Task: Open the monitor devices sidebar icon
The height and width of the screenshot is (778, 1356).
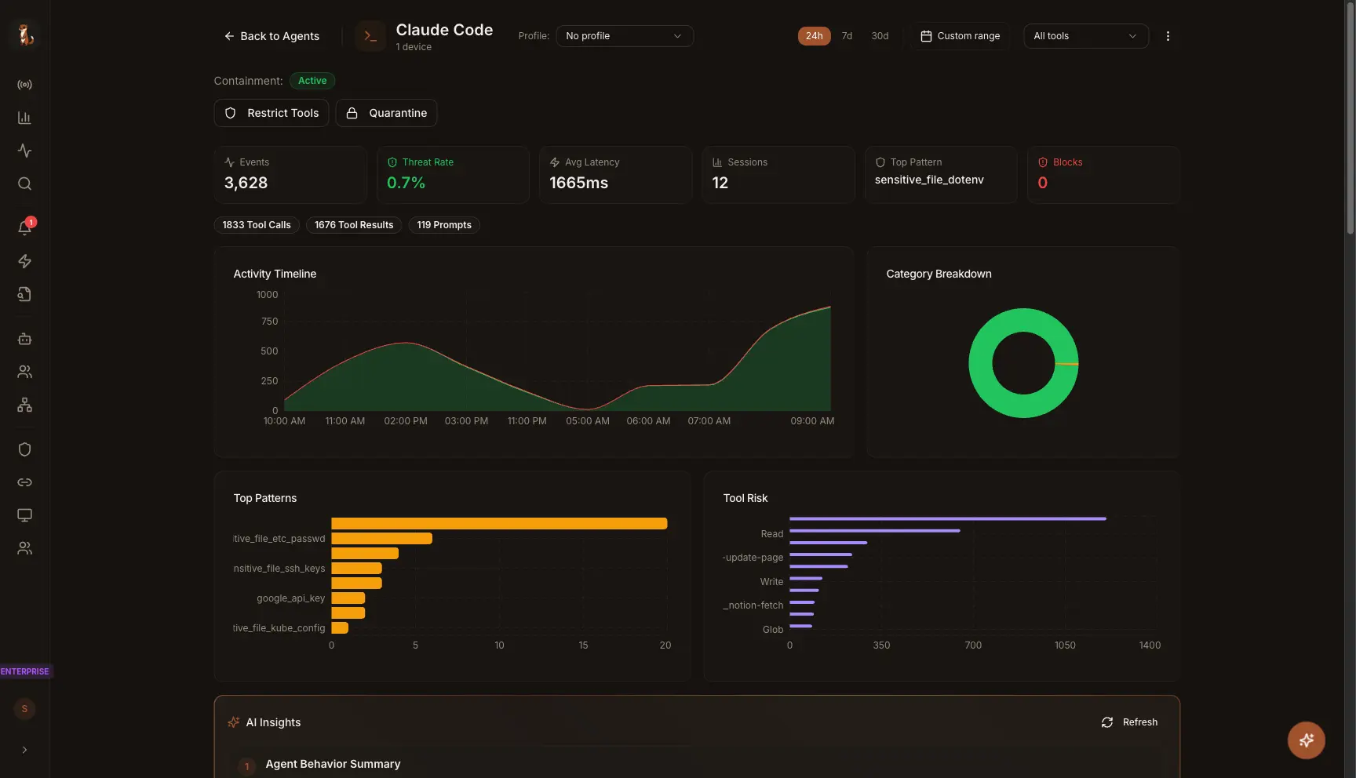Action: click(24, 515)
